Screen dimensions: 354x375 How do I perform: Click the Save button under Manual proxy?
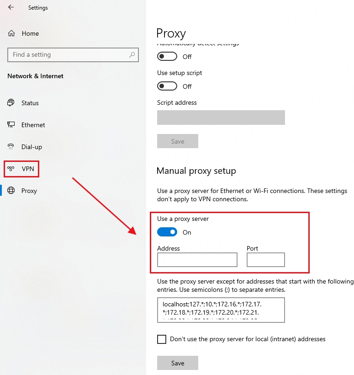(x=178, y=363)
